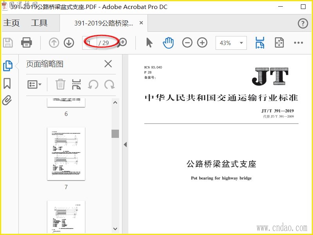Open the Attachments paperclip panel
This screenshot has width=313, height=235.
click(7, 100)
